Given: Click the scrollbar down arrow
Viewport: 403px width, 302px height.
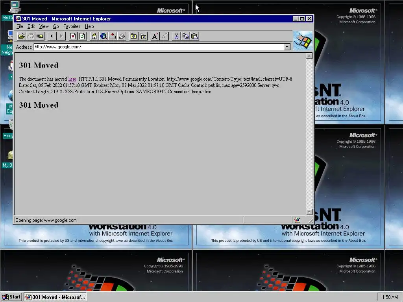Looking at the screenshot, I should coord(309,212).
